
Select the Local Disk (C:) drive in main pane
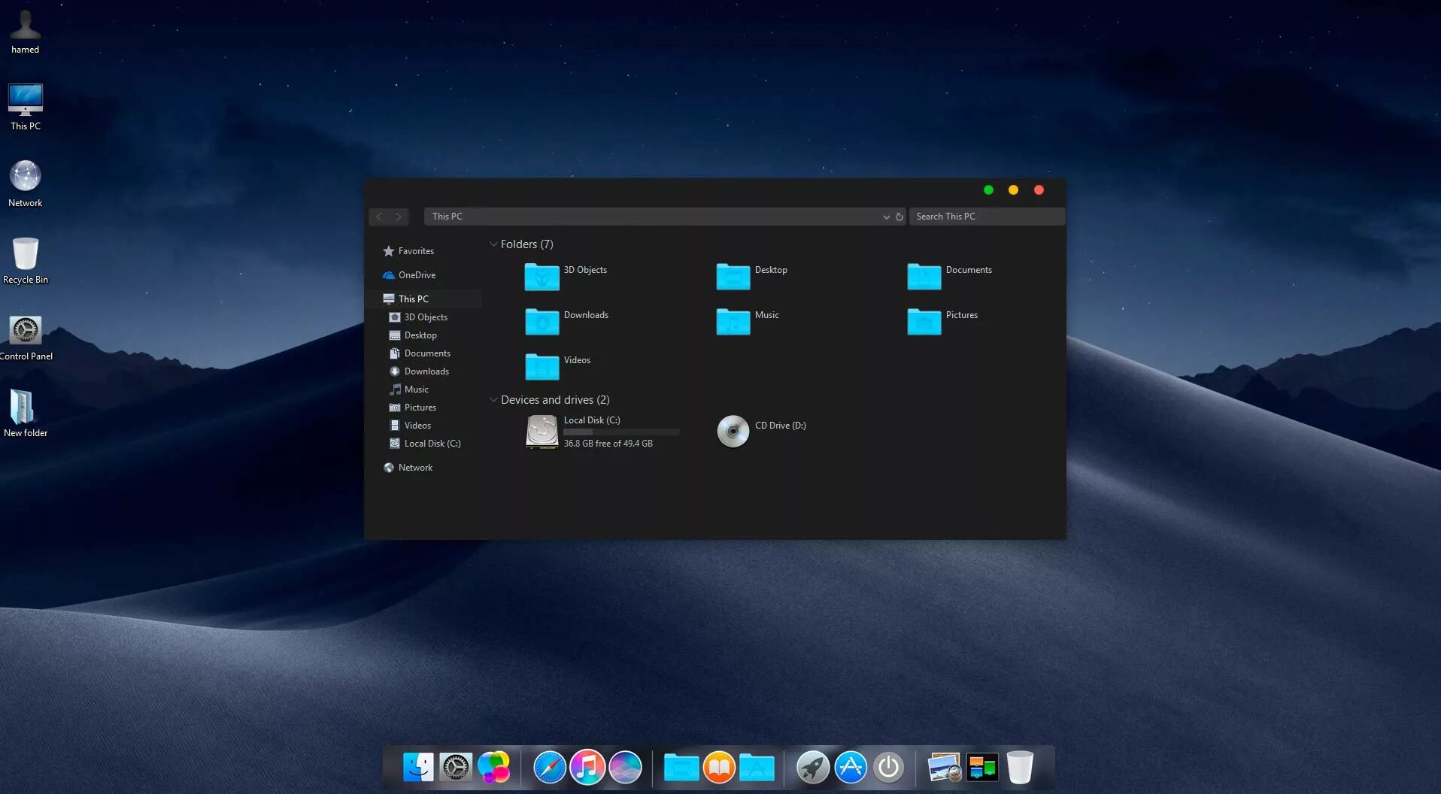pos(602,432)
